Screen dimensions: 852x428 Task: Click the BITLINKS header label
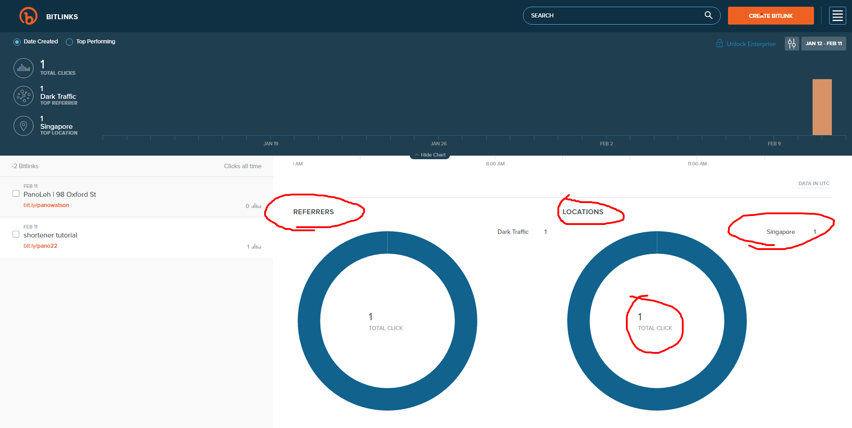click(x=62, y=17)
